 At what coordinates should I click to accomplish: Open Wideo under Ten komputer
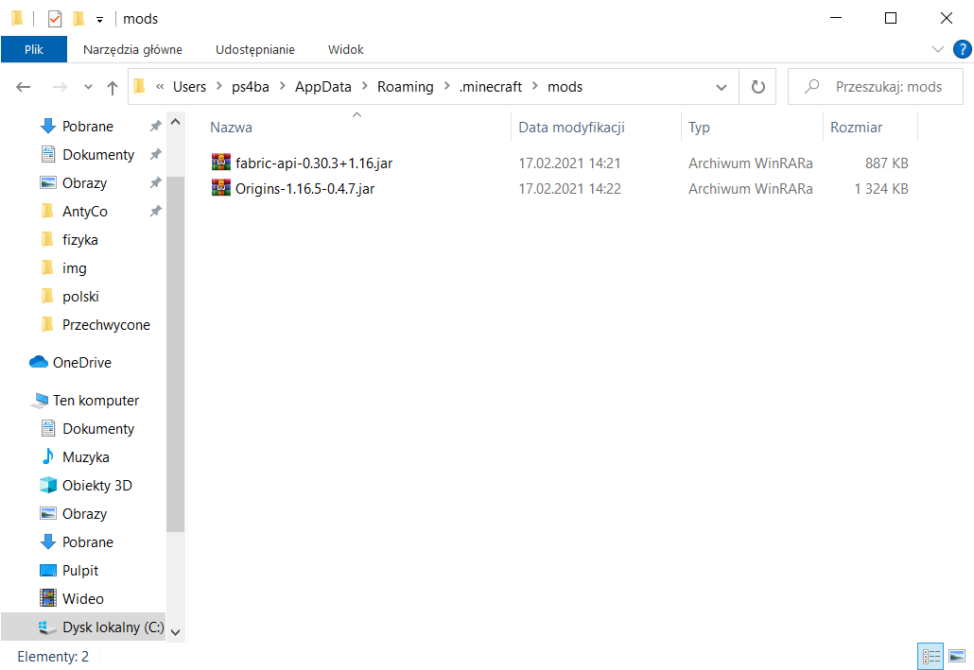(x=82, y=598)
